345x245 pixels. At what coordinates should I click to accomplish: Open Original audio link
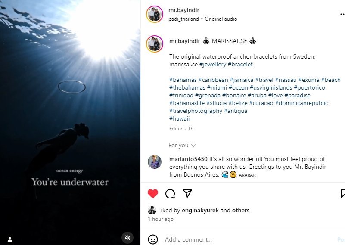[221, 19]
